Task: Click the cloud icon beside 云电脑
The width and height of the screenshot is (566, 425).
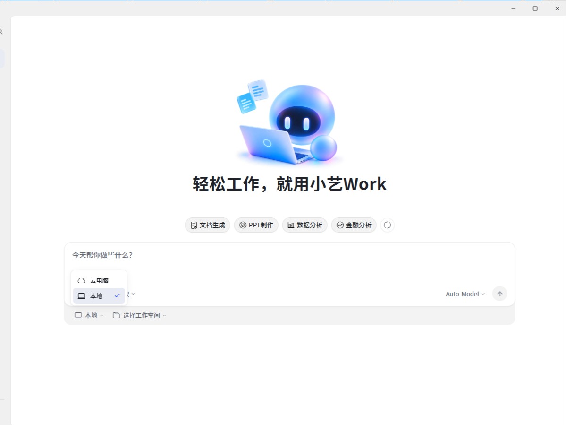Action: tap(82, 280)
